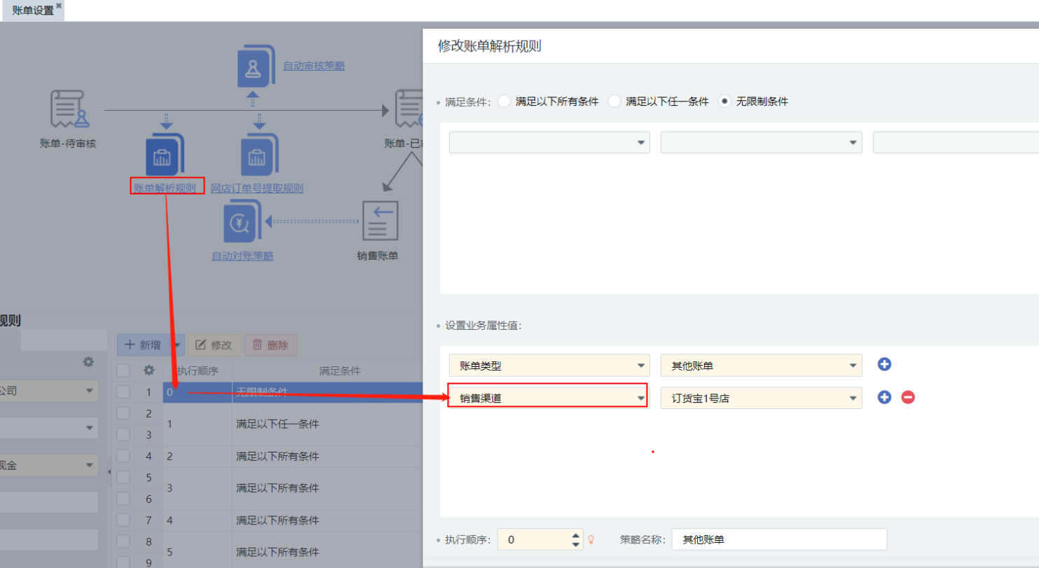The width and height of the screenshot is (1039, 568).
Task: Click the 策略名称 input field
Action: click(x=778, y=539)
